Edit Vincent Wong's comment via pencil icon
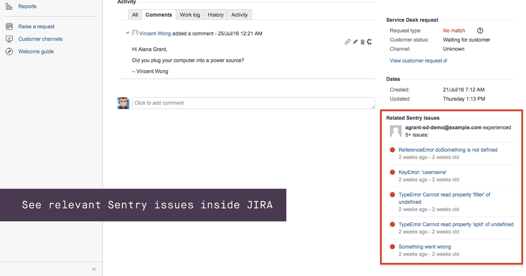The height and width of the screenshot is (276, 526). [x=355, y=42]
